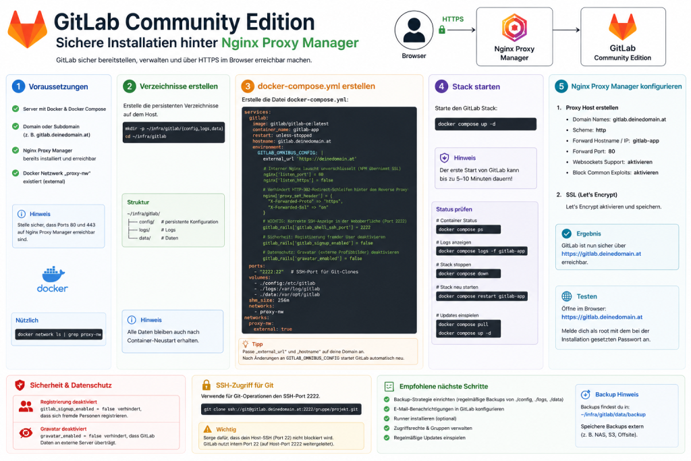The width and height of the screenshot is (691, 461).
Task: Click the users icon beside Registrierung deaktiviert
Action: point(26,406)
